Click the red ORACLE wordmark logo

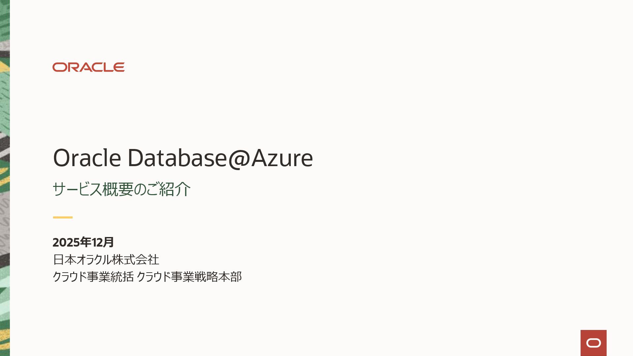click(88, 67)
